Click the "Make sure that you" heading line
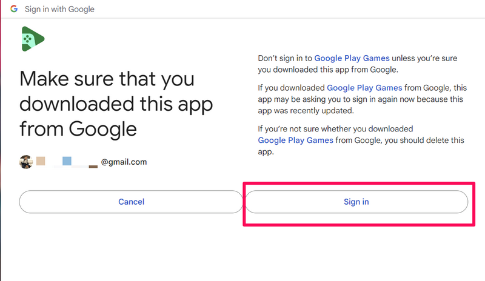Screen dimensions: 485x281 click(107, 79)
